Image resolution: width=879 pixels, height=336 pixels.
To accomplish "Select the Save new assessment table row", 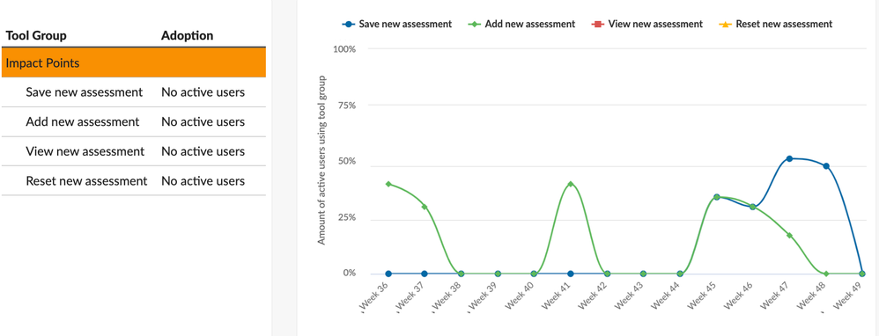I will (x=133, y=91).
